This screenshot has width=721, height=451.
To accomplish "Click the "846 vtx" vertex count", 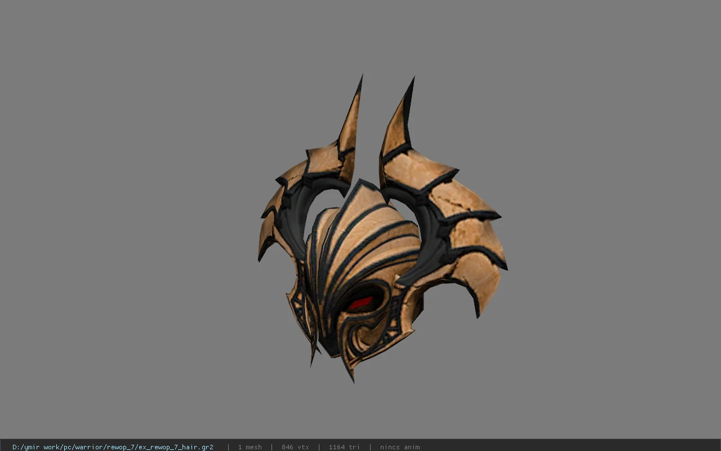I will coord(295,447).
